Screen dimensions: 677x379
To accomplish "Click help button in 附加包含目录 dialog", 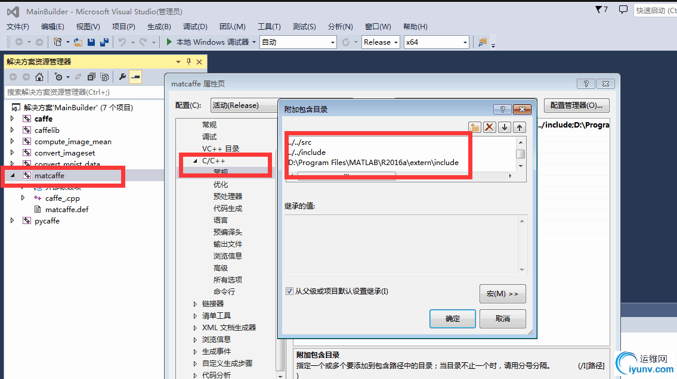I will 502,110.
